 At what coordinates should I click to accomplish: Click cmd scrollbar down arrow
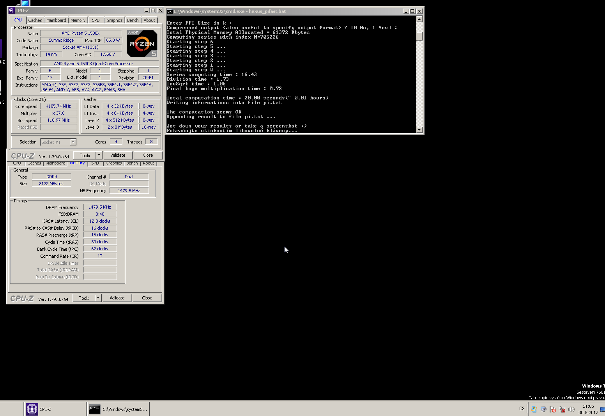pyautogui.click(x=419, y=130)
